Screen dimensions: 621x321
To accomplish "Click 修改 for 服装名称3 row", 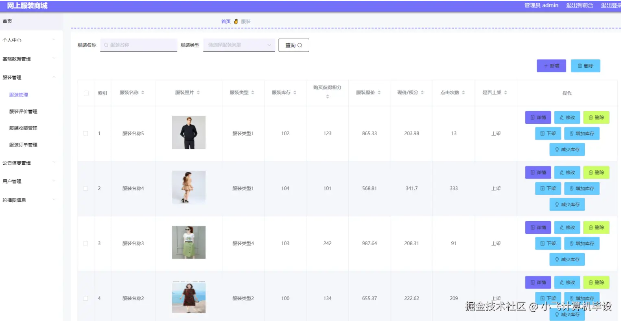I will [x=567, y=227].
